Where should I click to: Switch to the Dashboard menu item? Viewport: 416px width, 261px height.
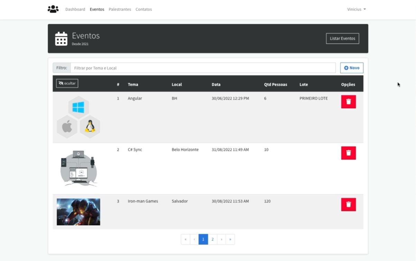point(75,9)
